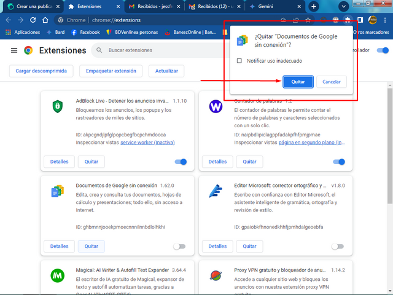Viewport: 393px width, 295px height.
Task: Close the Gemini tab
Action: click(x=299, y=7)
